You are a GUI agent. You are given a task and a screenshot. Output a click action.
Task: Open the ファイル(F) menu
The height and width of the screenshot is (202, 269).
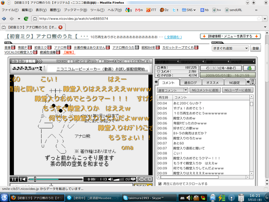click(10, 10)
